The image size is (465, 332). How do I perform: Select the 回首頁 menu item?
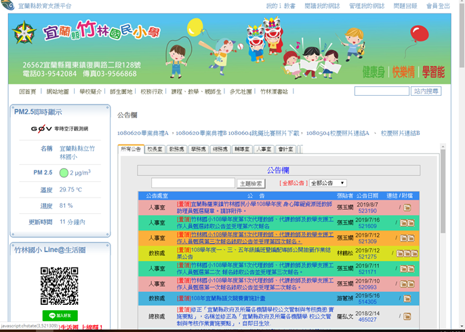(28, 91)
